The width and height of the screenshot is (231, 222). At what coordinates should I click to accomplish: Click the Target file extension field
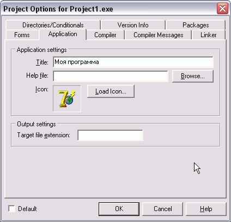click(x=110, y=135)
